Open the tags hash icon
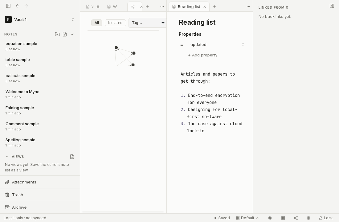Image resolution: width=339 pixels, height=222 pixels. coord(270,218)
